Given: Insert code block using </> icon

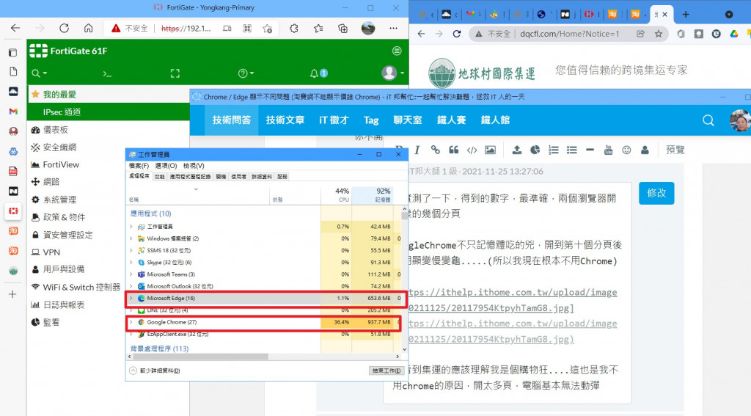Looking at the screenshot, I should tap(472, 150).
